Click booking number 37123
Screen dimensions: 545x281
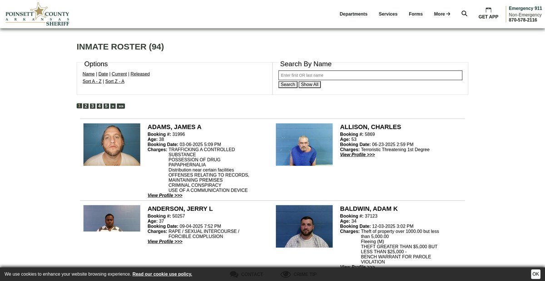[x=371, y=216]
